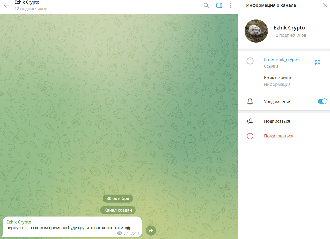
Task: Click the Ezhik Crypto chat header title
Action: click(27, 2)
